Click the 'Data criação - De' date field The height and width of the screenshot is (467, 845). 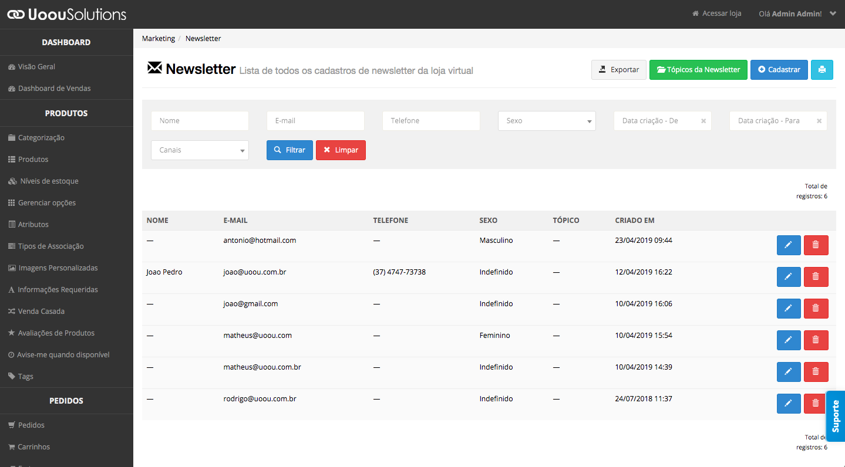pos(662,121)
